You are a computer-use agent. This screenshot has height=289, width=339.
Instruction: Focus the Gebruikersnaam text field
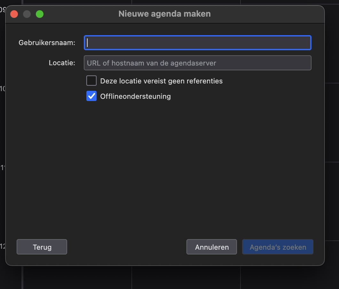197,43
